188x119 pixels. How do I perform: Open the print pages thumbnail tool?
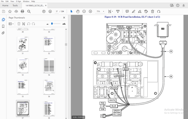click(x=24, y=24)
